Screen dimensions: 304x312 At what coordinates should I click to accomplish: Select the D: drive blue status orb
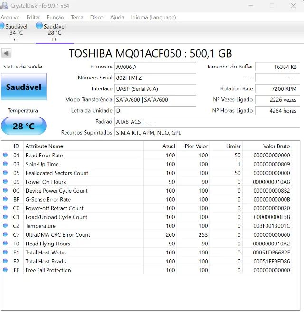pos(39,26)
